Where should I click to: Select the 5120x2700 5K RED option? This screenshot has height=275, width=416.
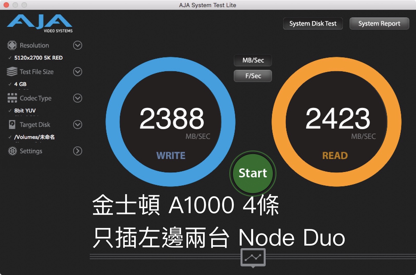click(x=38, y=58)
